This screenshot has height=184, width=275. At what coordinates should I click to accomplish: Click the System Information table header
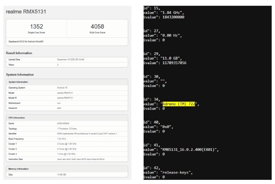(x=67, y=82)
